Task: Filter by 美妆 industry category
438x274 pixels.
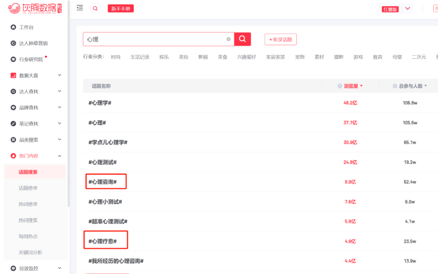Action: [184, 57]
